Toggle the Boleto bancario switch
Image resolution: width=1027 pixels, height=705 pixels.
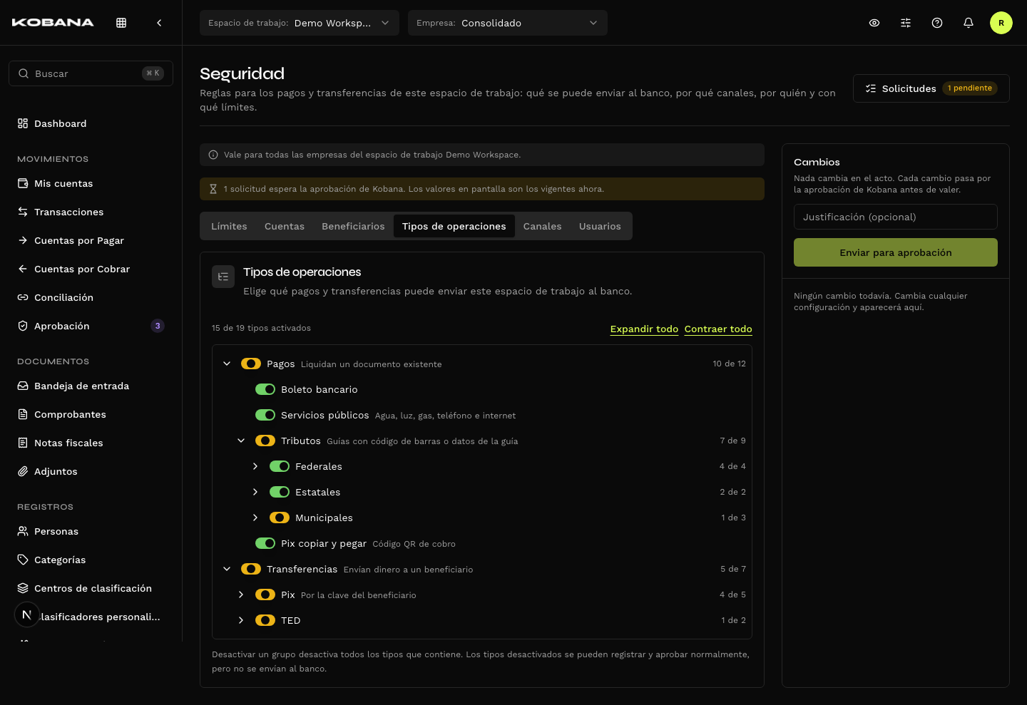click(265, 389)
